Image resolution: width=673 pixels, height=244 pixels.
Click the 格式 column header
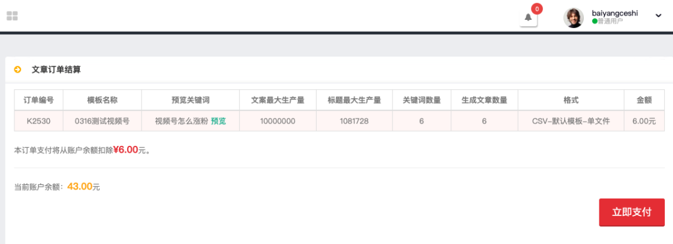coord(571,101)
